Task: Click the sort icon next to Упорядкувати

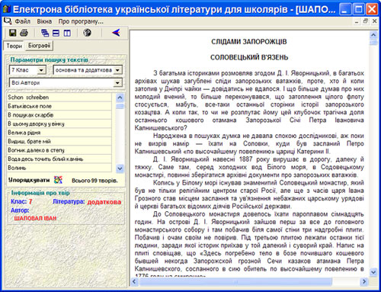Action: click(58, 180)
